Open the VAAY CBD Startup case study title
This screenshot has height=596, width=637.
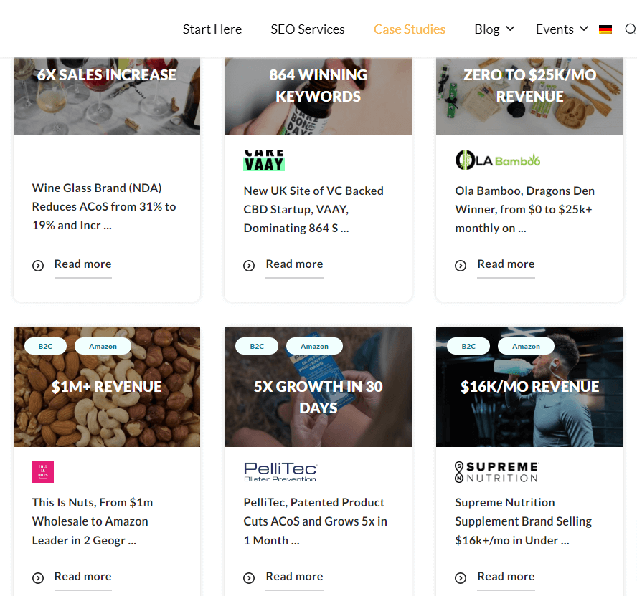(x=313, y=209)
